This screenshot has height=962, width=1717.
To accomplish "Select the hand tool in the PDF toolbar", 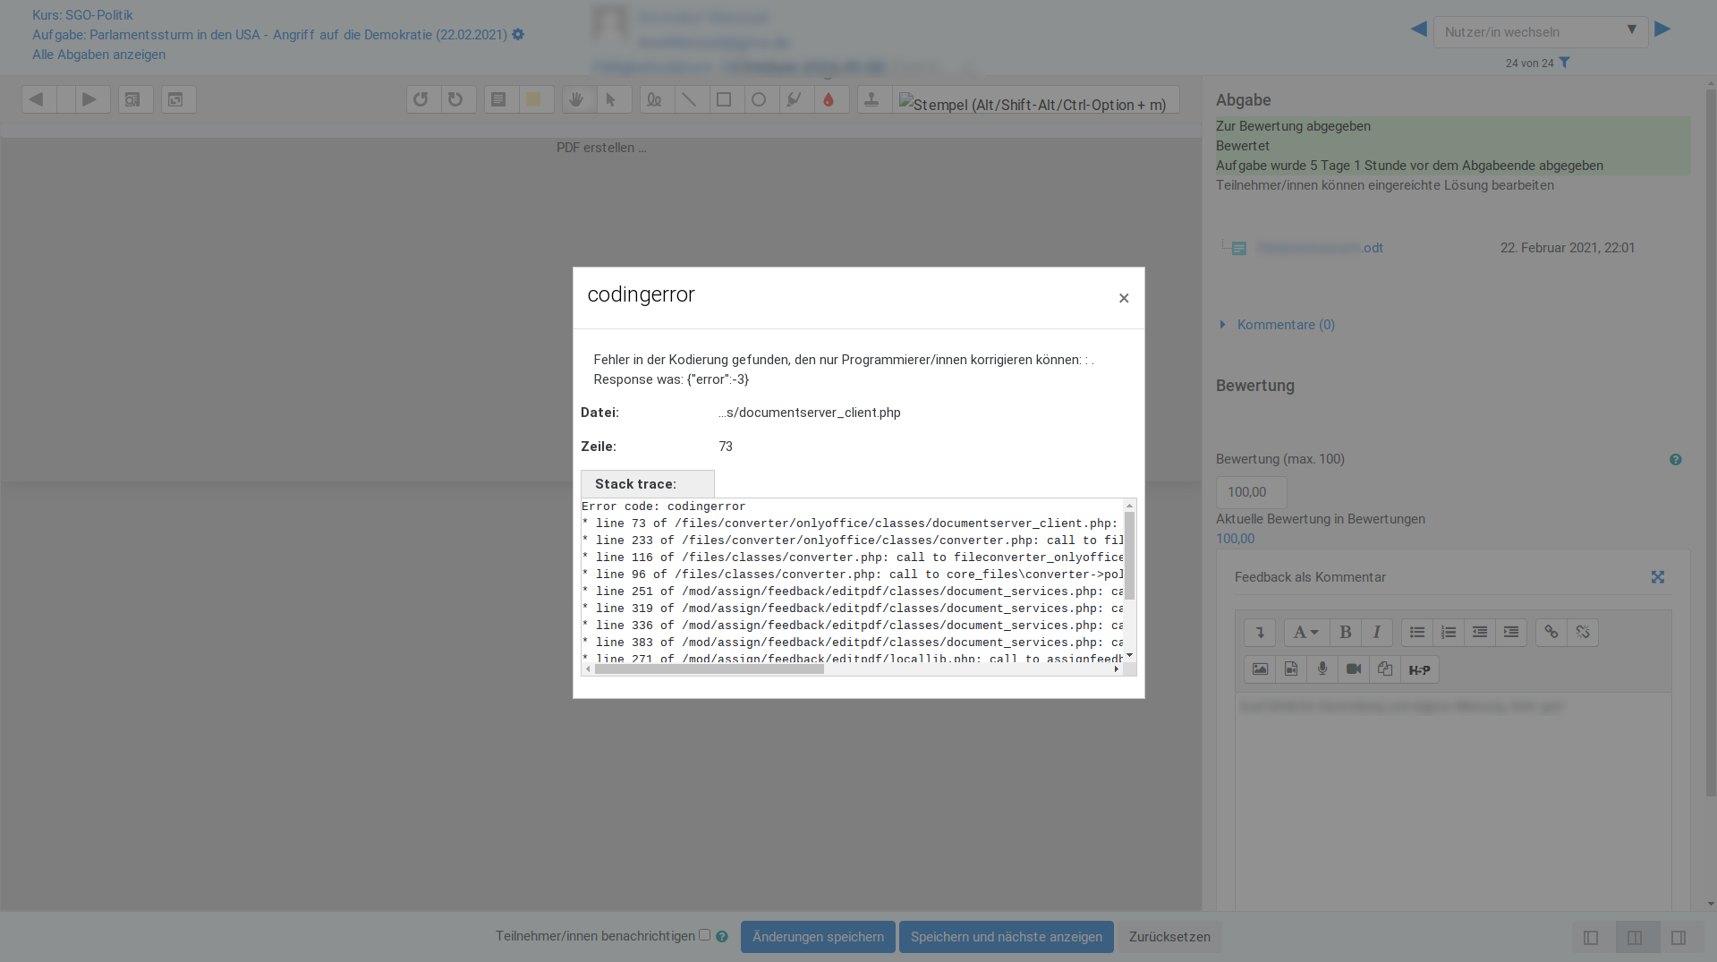I will tap(578, 99).
